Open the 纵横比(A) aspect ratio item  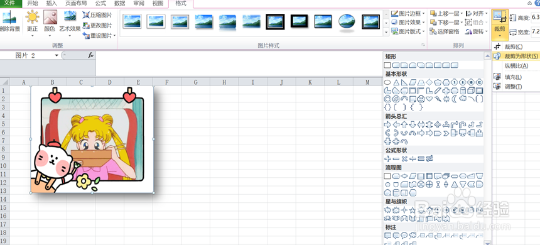pos(516,65)
